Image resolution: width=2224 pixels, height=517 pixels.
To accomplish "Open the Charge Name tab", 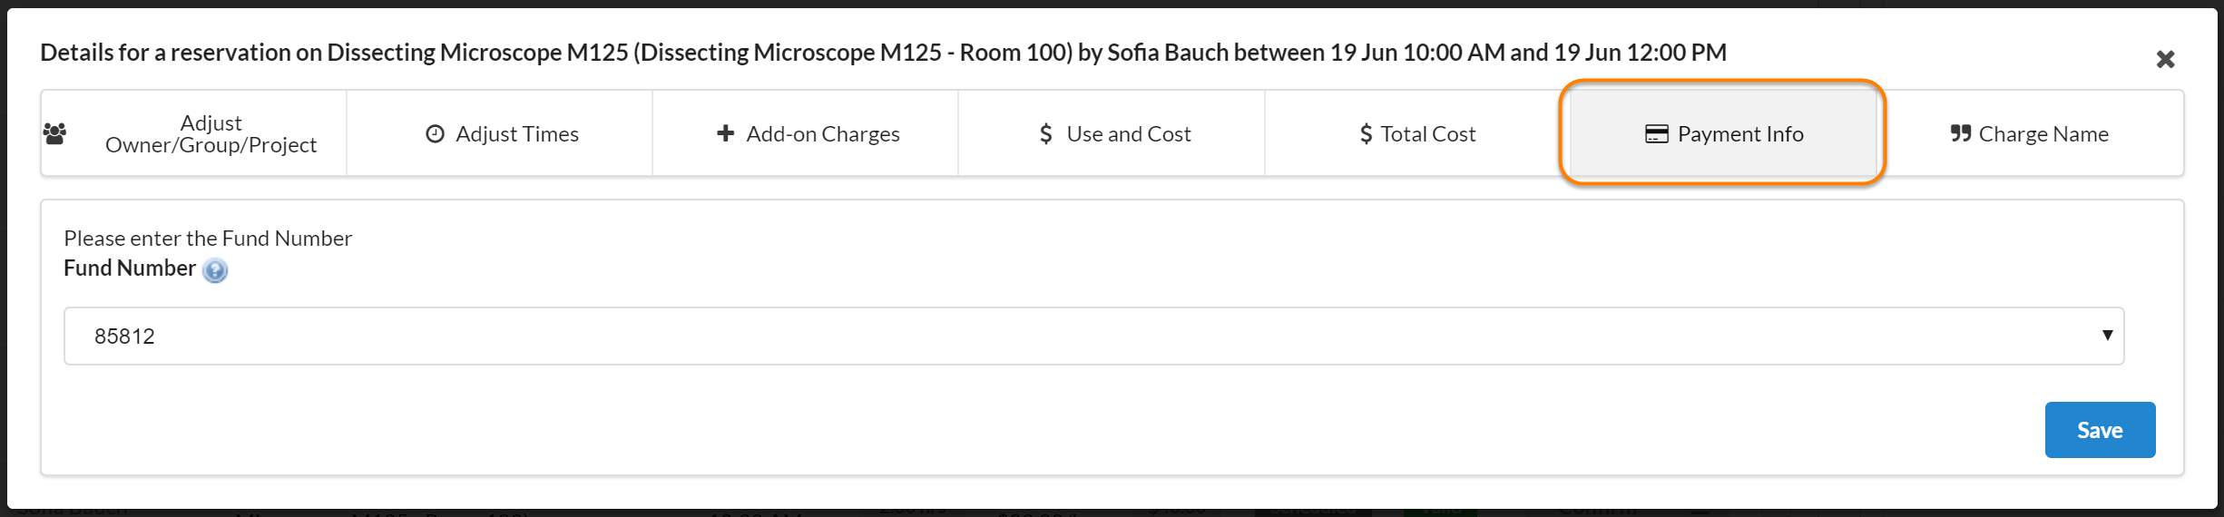I will click(2043, 134).
